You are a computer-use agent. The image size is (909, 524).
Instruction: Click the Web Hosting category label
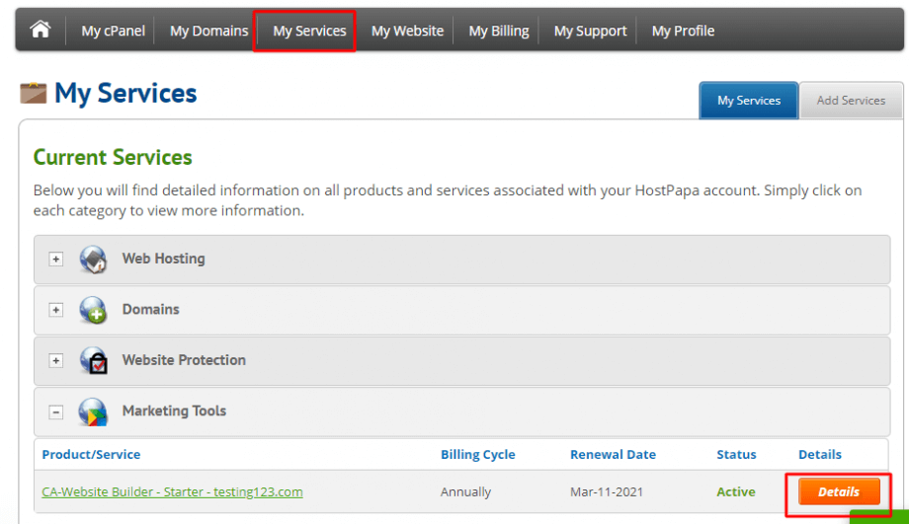pyautogui.click(x=163, y=259)
